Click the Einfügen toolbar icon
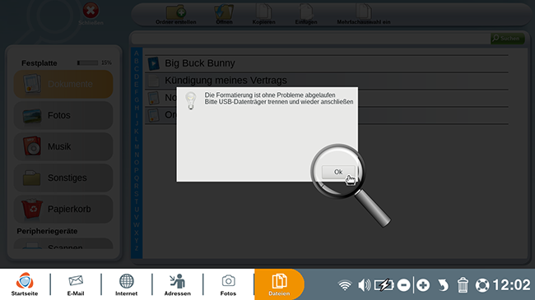The width and height of the screenshot is (535, 300). [x=306, y=12]
